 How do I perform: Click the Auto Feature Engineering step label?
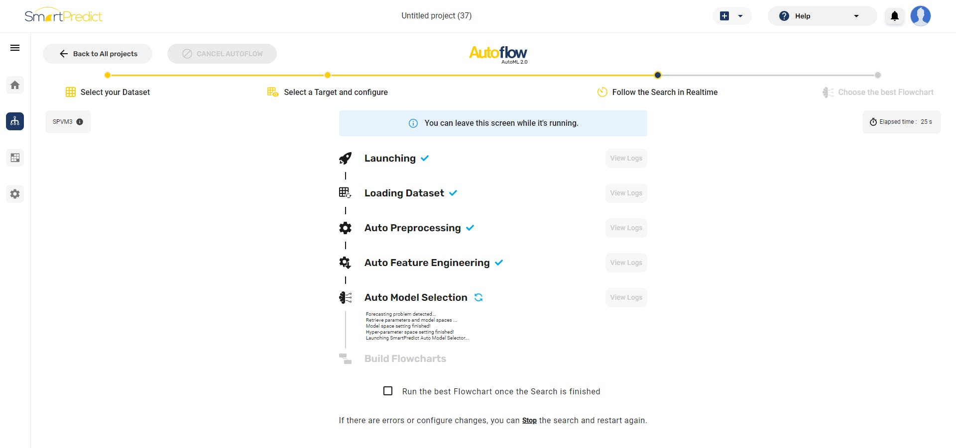(x=427, y=263)
